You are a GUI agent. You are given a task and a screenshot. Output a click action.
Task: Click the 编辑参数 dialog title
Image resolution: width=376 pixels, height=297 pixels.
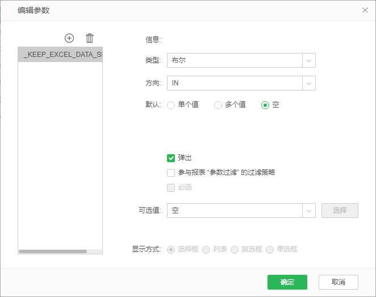point(34,10)
